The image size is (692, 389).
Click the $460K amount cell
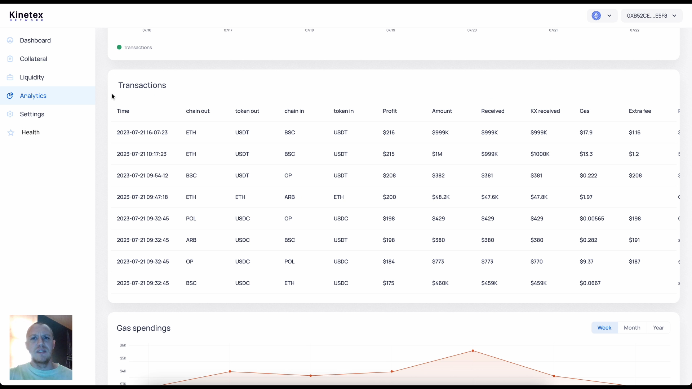(440, 283)
